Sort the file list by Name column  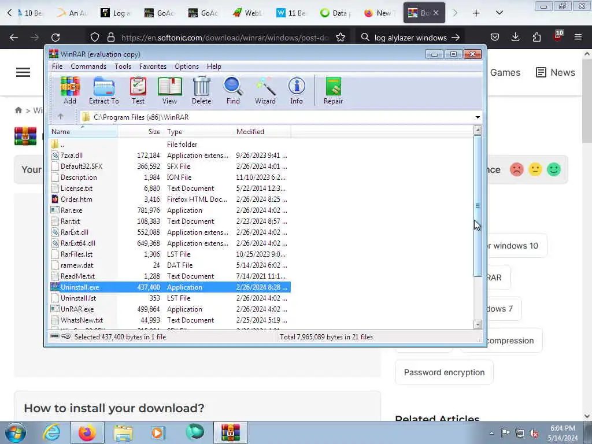(83, 131)
